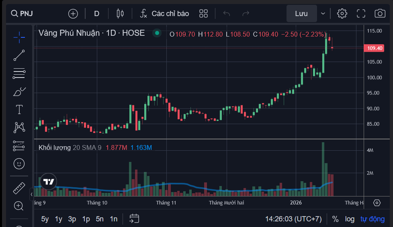This screenshot has width=393, height=227.
Task: Toggle percent scale mode
Action: click(x=335, y=219)
